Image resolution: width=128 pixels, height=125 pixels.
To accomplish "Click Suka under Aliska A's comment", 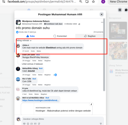I will 33,51.
